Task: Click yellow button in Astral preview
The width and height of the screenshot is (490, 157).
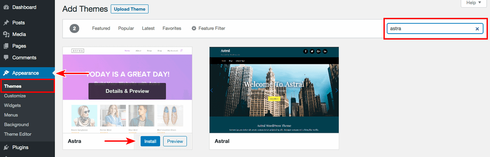Action: pyautogui.click(x=274, y=99)
